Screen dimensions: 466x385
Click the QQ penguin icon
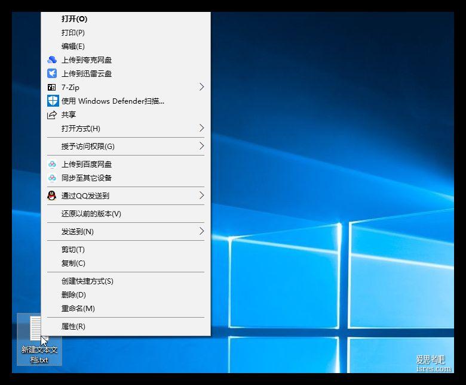[x=52, y=195]
